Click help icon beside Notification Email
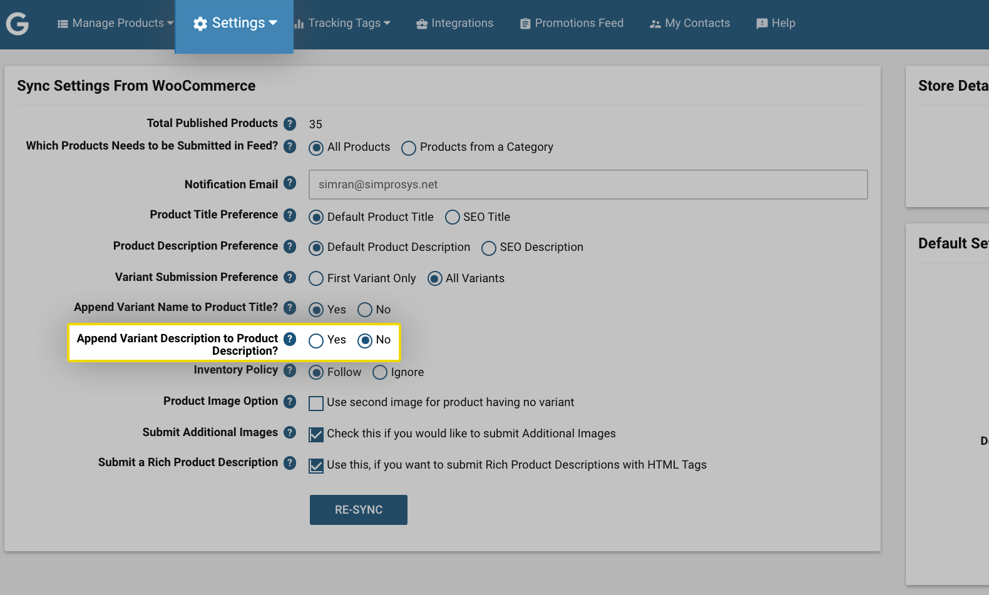The image size is (989, 595). click(290, 182)
